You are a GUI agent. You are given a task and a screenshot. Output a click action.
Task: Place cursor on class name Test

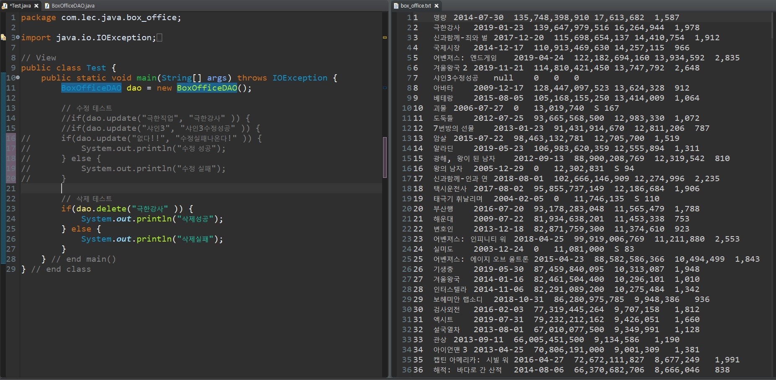pyautogui.click(x=96, y=68)
